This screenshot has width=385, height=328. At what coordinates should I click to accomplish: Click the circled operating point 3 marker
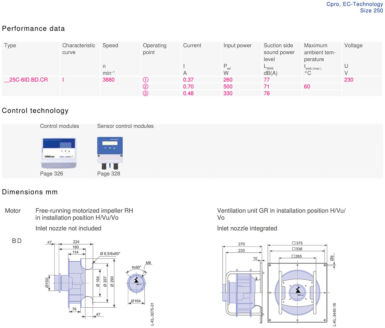(x=145, y=93)
